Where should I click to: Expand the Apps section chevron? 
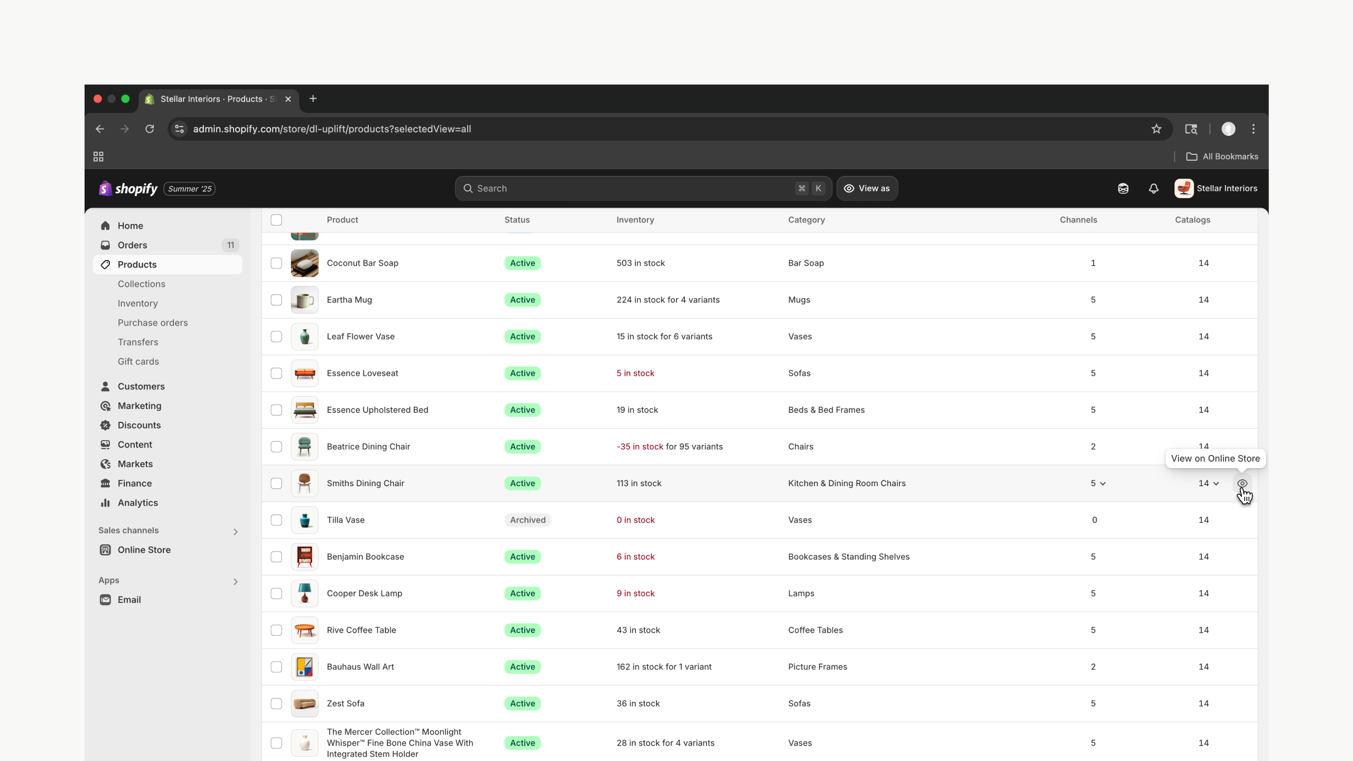236,581
